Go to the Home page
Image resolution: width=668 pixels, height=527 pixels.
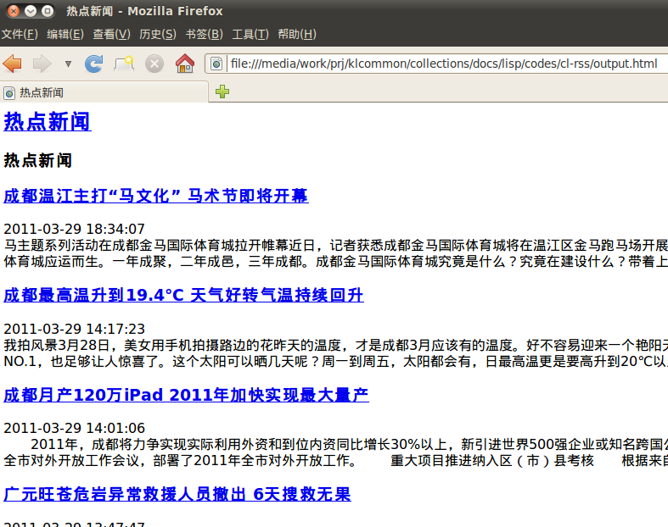pos(184,64)
